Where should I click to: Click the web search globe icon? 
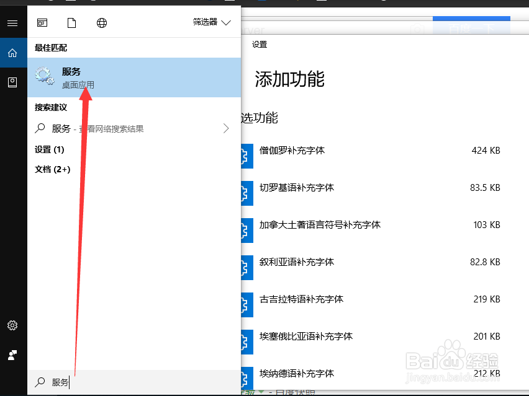tap(101, 23)
